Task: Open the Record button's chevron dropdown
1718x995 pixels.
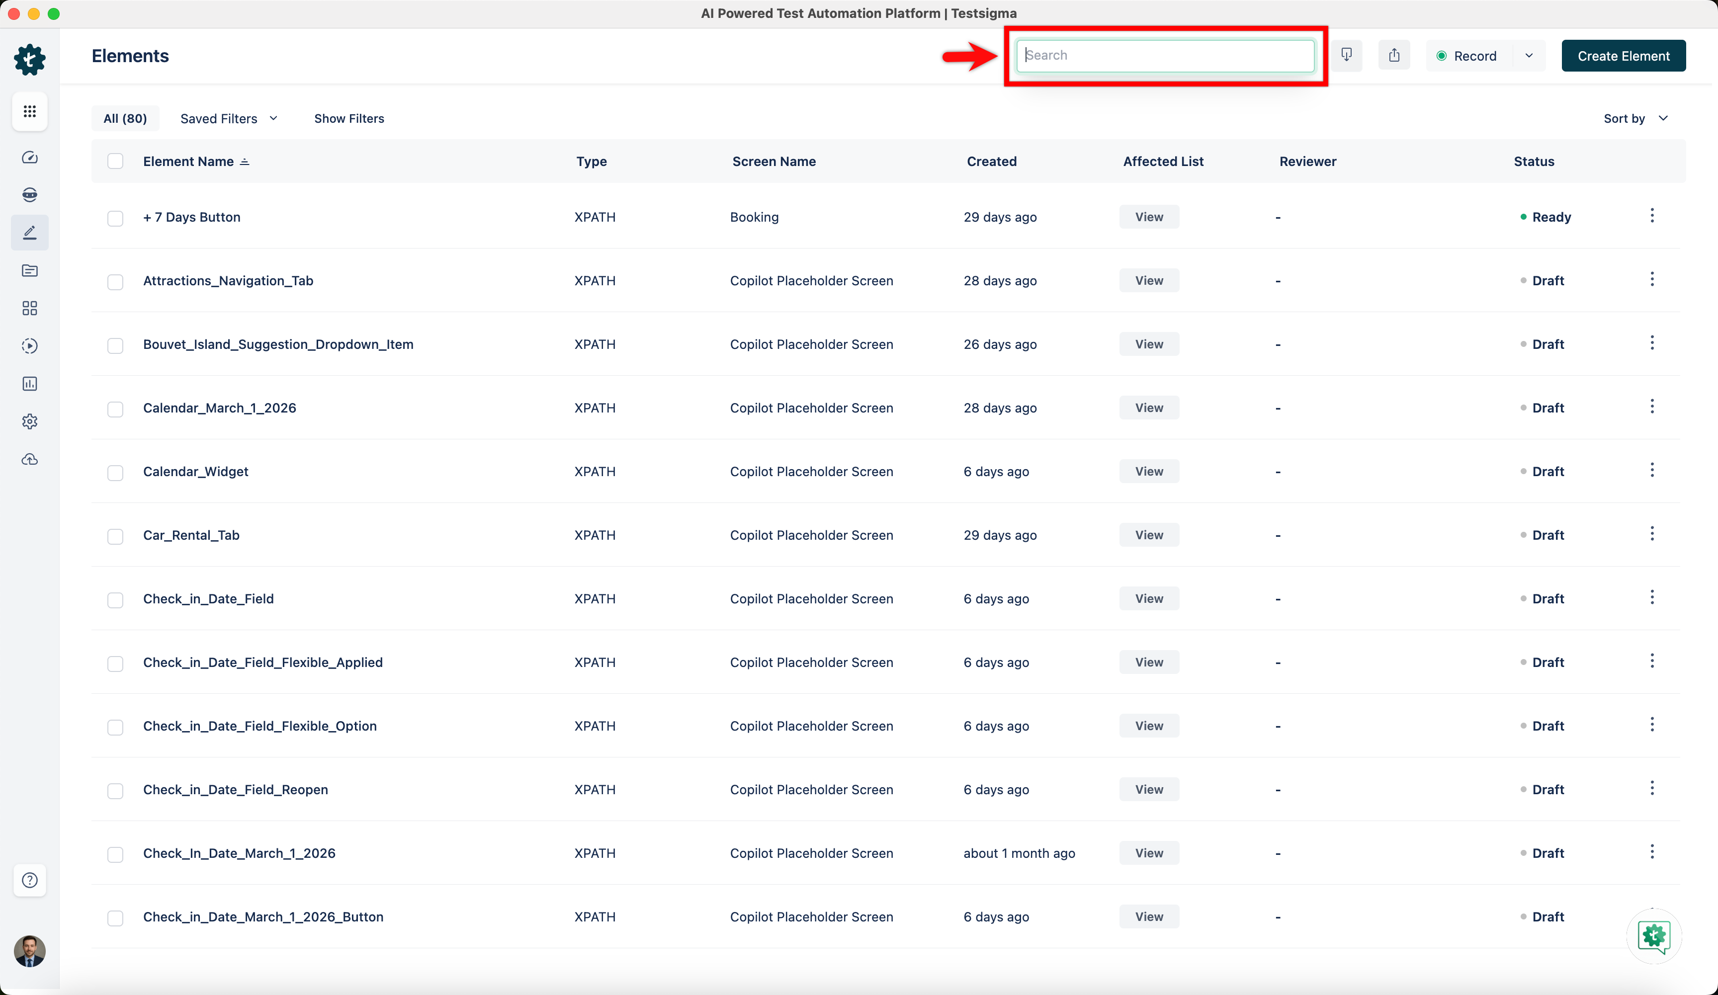Action: (x=1529, y=55)
